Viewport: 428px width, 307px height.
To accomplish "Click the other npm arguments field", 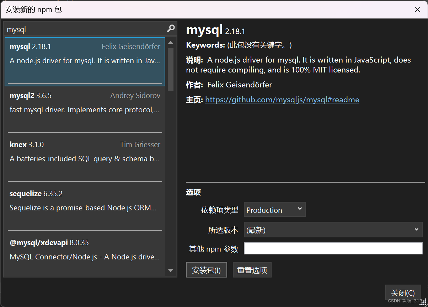I will tap(333, 249).
